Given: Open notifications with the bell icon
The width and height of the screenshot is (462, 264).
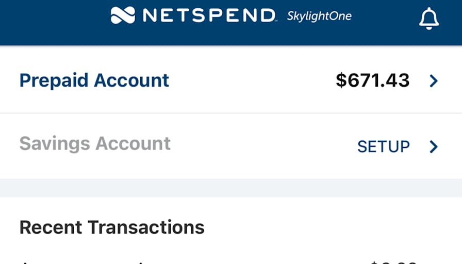Looking at the screenshot, I should pos(429,18).
